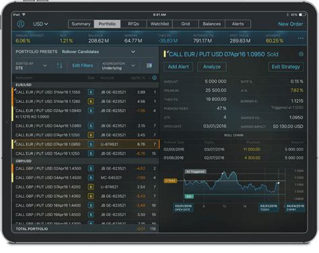The width and height of the screenshot is (319, 253).
Task: Click B side badge on GBP 07Apr16 1.4200 row
Action: [x=91, y=187]
